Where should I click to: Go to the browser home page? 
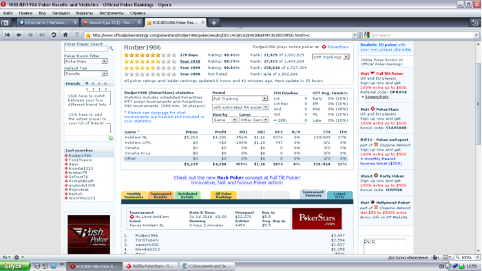65,35
